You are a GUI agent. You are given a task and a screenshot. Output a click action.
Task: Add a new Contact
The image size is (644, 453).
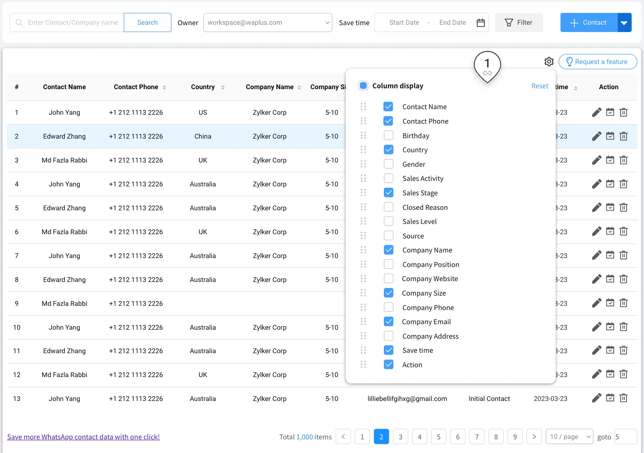click(x=589, y=23)
